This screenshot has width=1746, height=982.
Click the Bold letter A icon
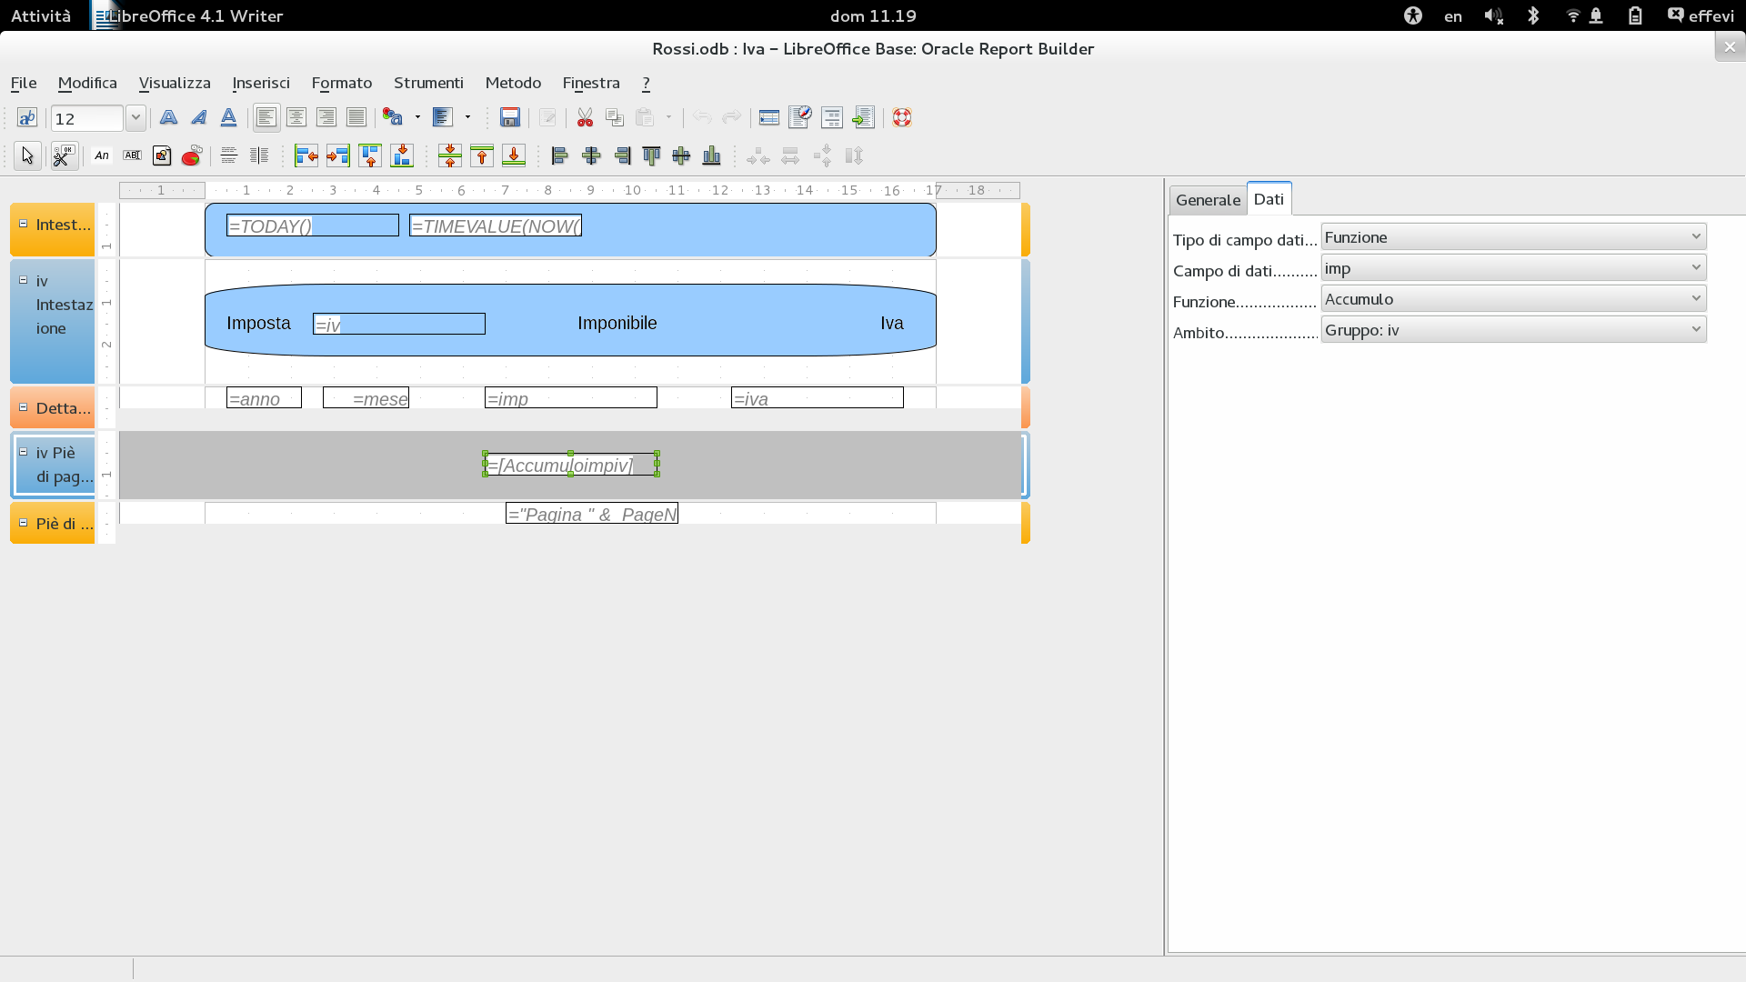coord(168,117)
